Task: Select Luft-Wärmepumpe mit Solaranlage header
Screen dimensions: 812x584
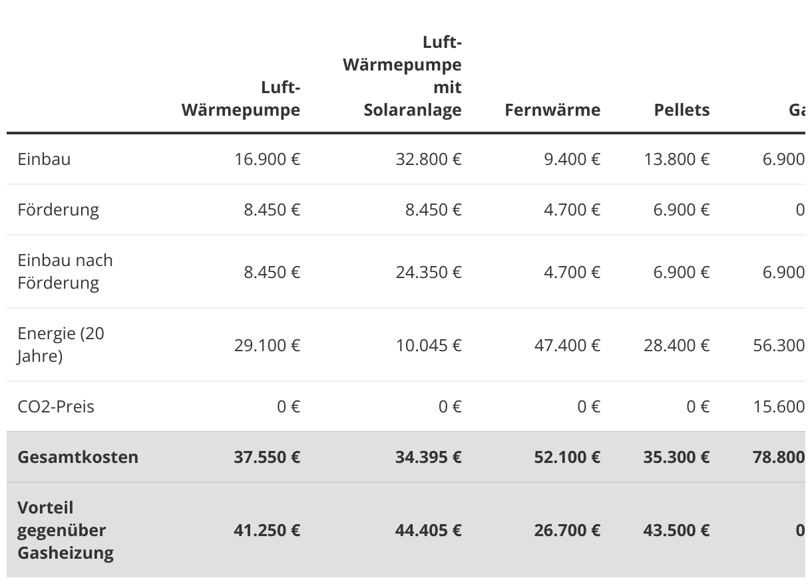Action: [403, 76]
